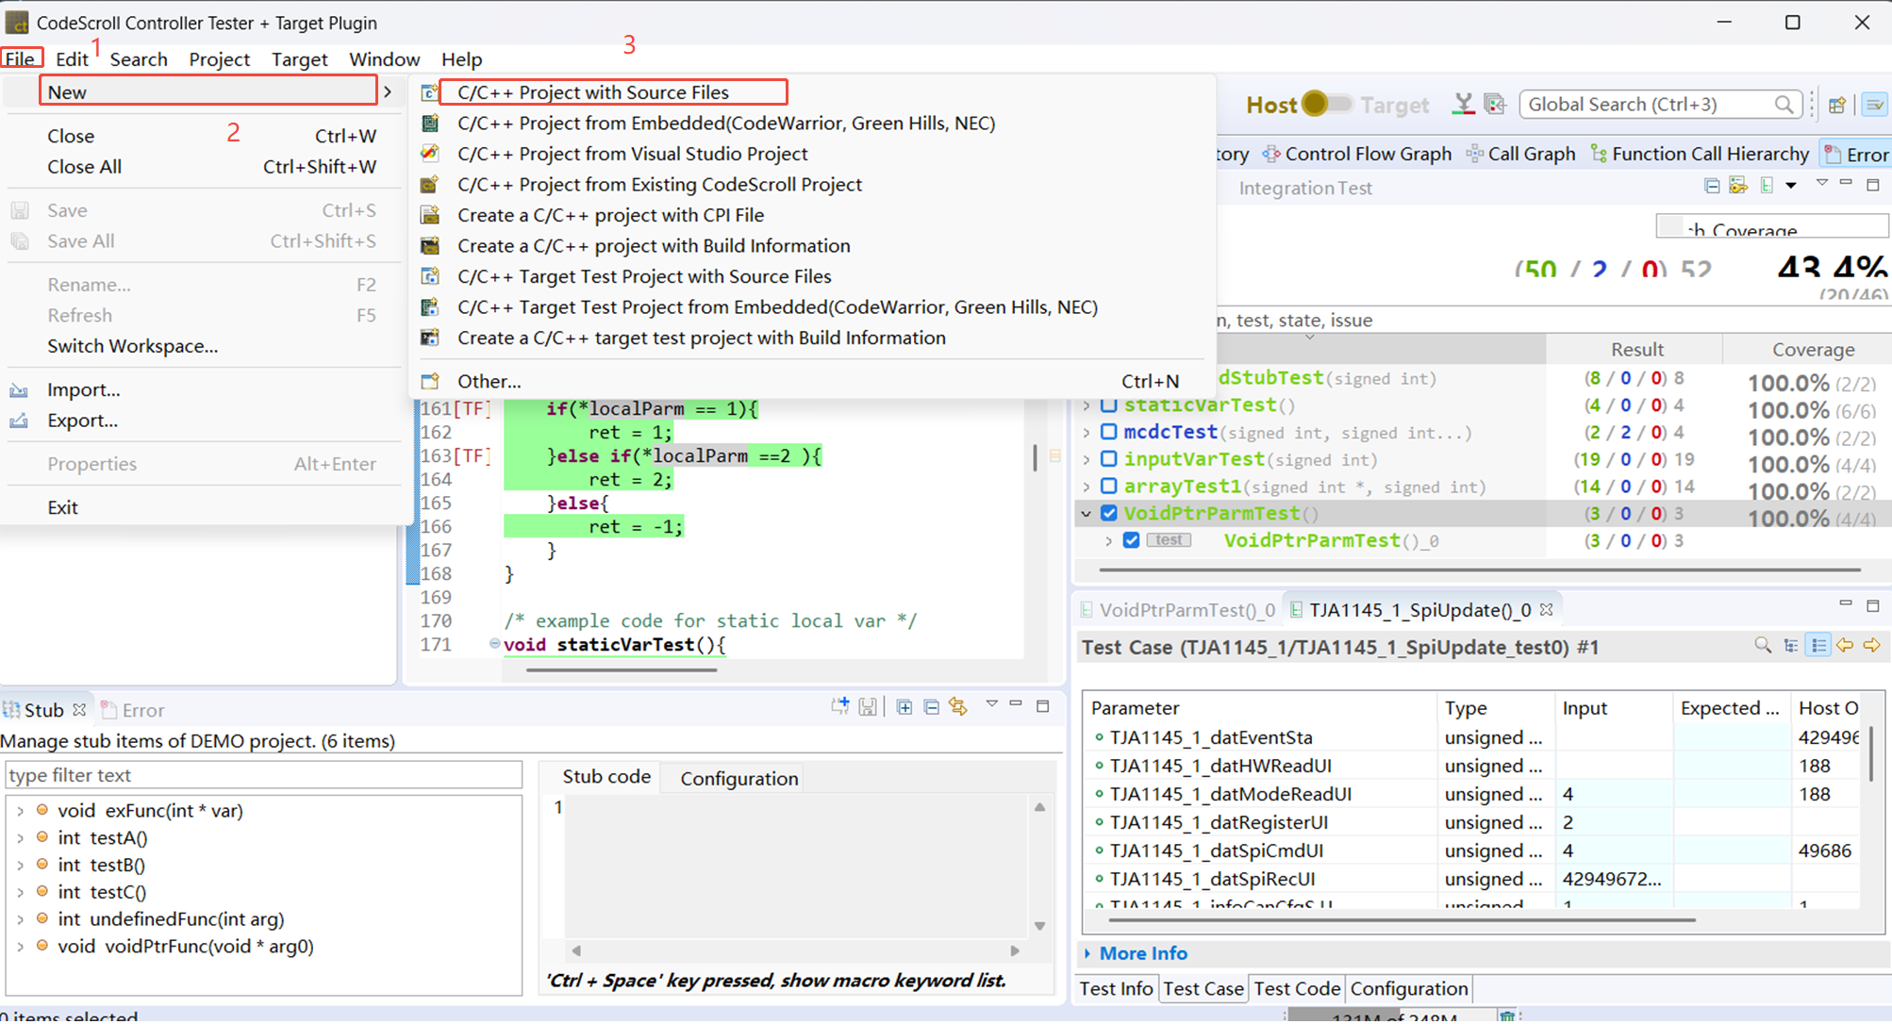Open the File menu
This screenshot has height=1024, width=1892.
pos(21,58)
